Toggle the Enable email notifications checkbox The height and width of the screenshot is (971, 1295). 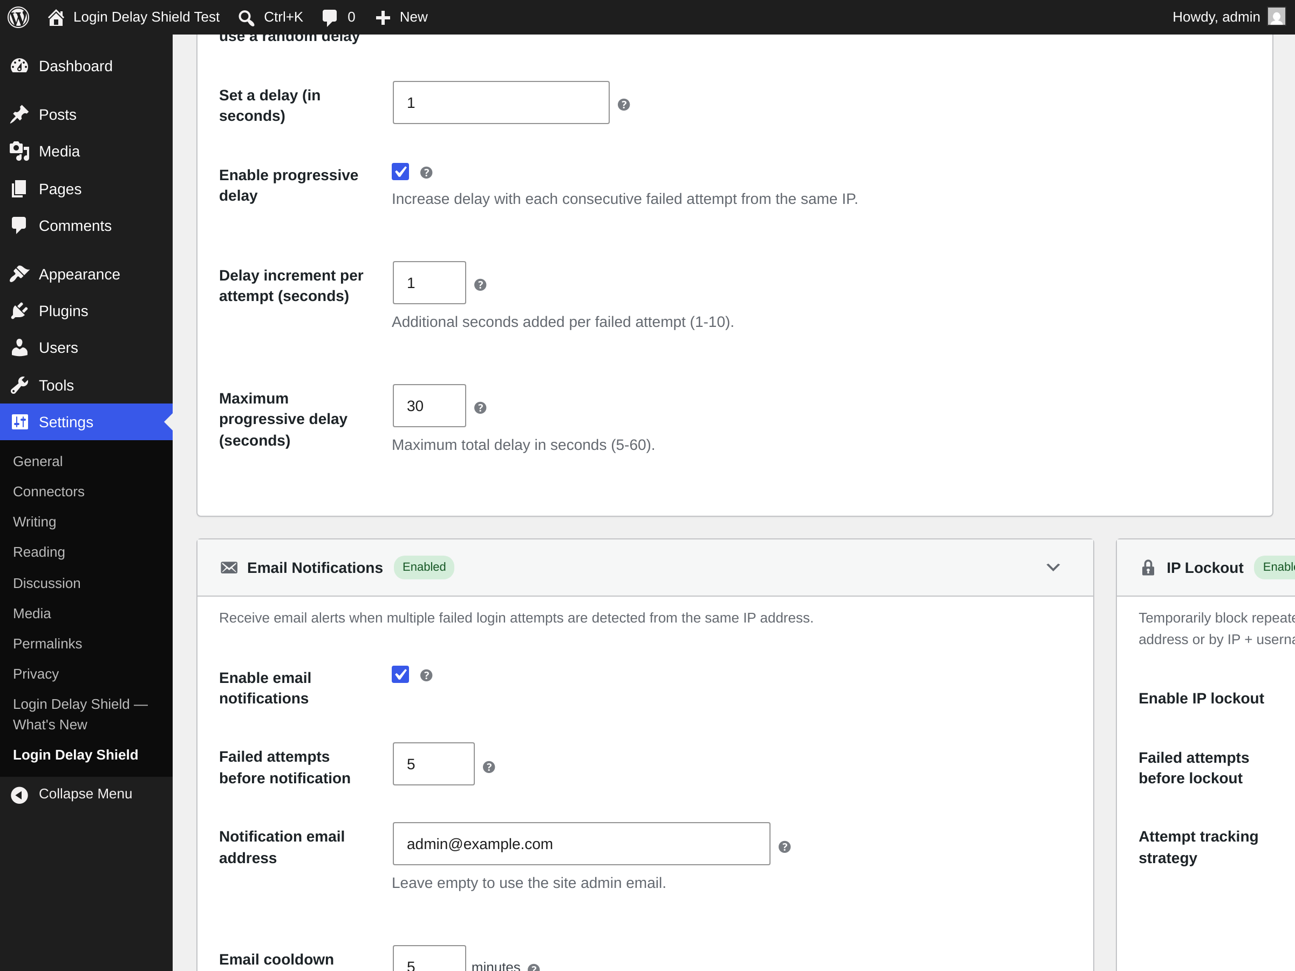[400, 674]
